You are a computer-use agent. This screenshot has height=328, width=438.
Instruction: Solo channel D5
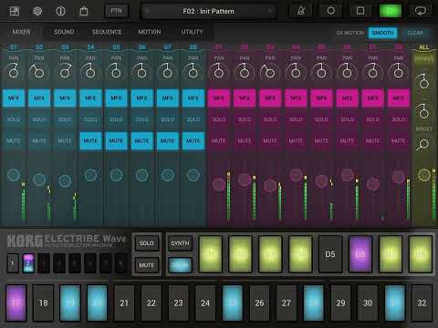(321, 119)
